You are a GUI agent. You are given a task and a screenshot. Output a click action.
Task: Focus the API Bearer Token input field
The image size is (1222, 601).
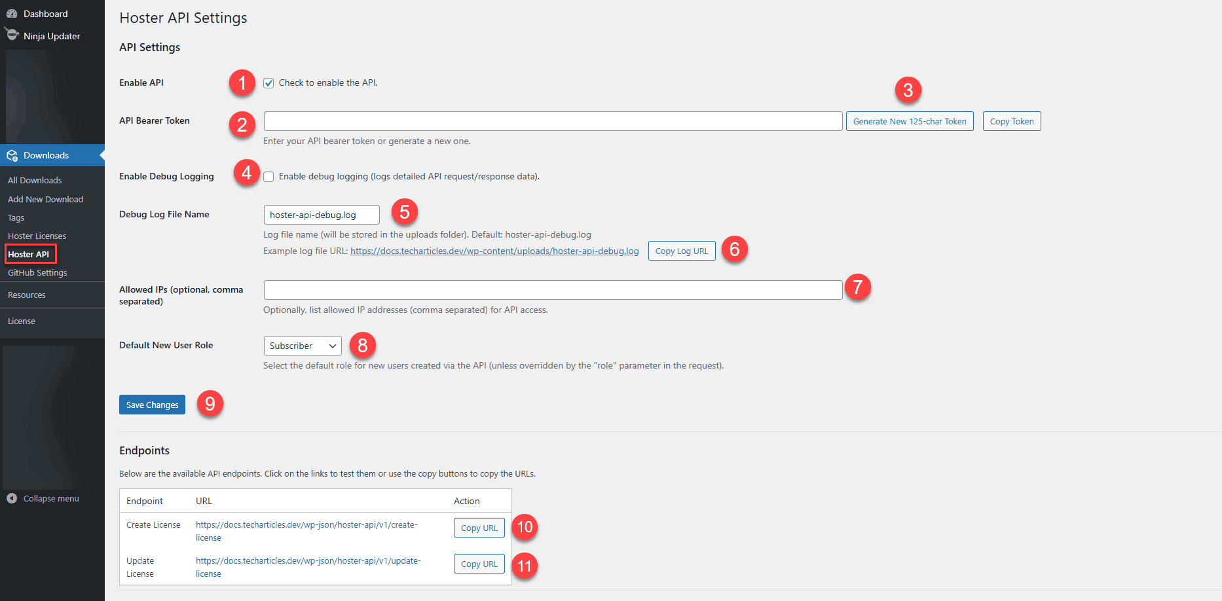(553, 121)
